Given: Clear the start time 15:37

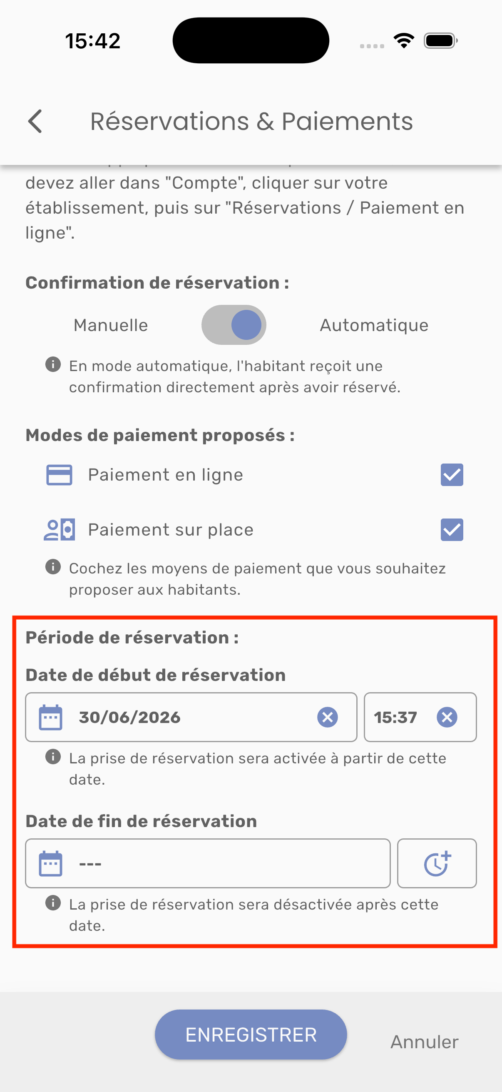Looking at the screenshot, I should [x=447, y=717].
